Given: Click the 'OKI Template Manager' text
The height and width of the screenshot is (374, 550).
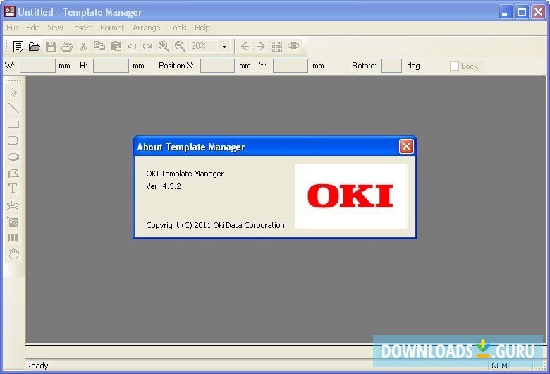Looking at the screenshot, I should click(x=185, y=174).
